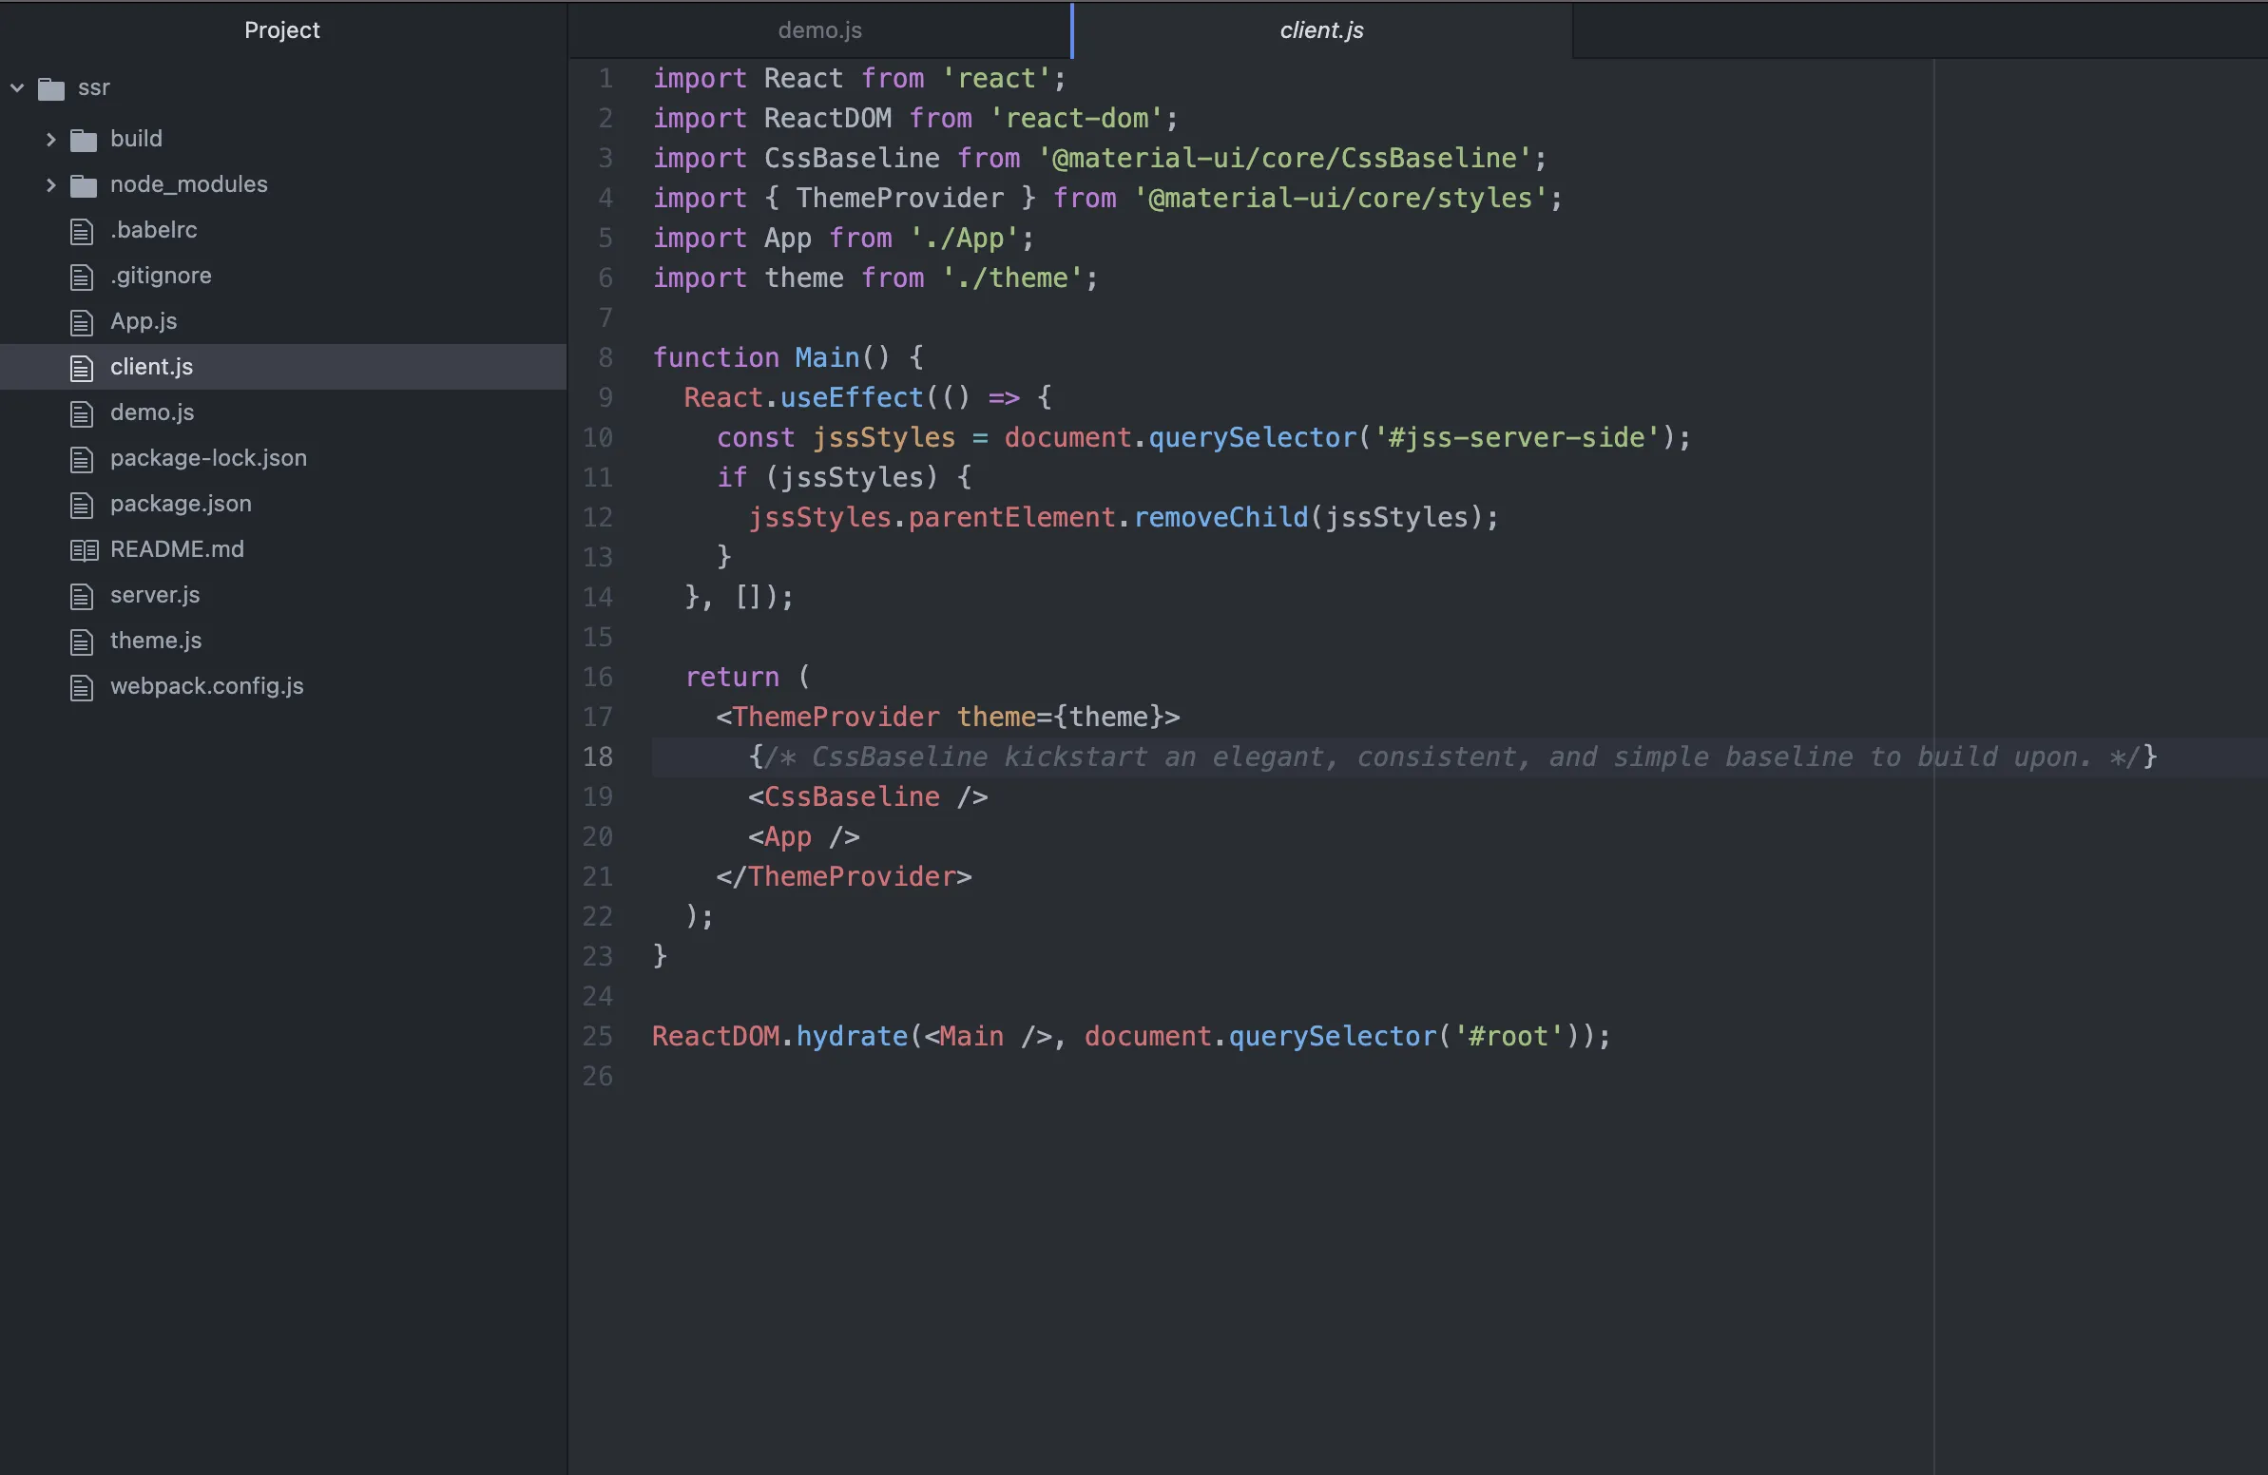Select the client.js editor tab
This screenshot has width=2268, height=1475.
(1321, 30)
